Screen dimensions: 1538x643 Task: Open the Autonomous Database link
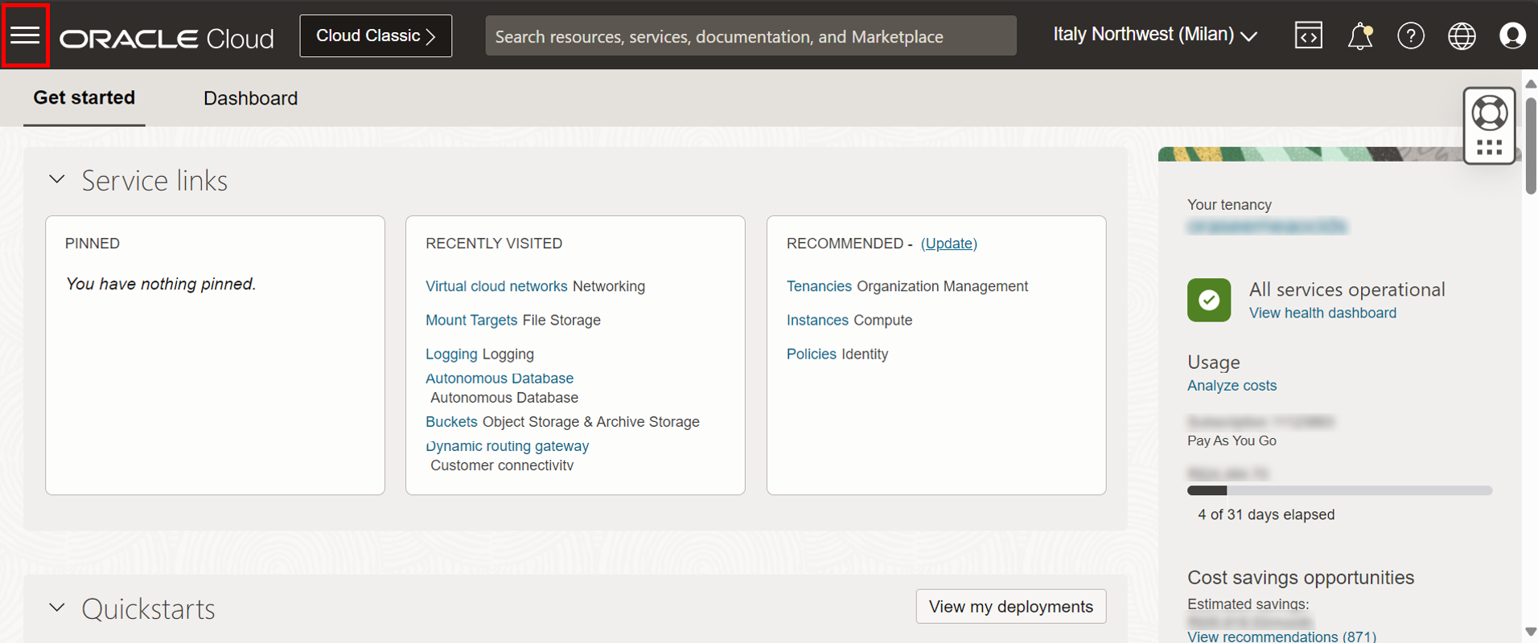tap(500, 378)
